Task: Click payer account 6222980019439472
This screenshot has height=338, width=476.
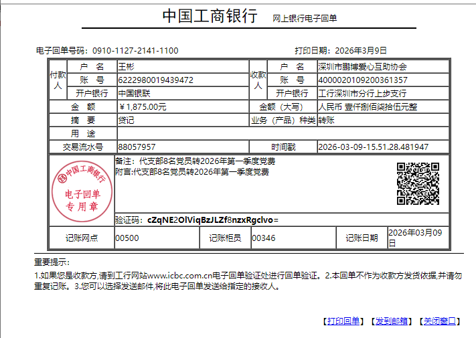Action: pyautogui.click(x=156, y=80)
